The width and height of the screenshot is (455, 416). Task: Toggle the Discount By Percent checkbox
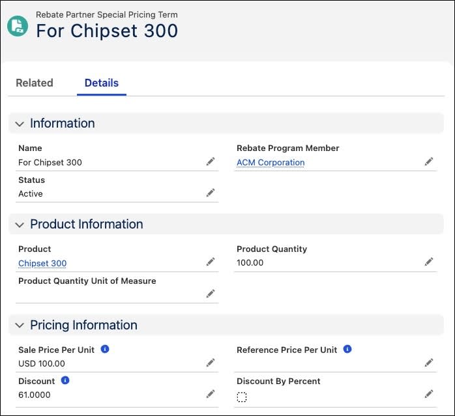click(242, 397)
